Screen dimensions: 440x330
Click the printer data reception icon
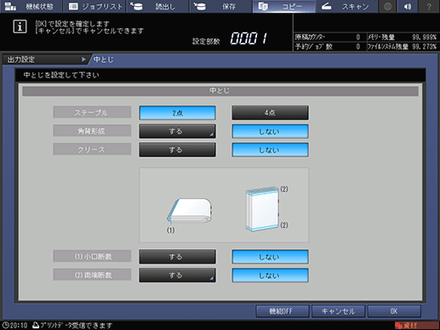click(x=36, y=325)
